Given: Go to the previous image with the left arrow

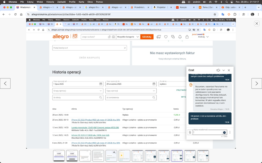Looking at the screenshot, I should click(x=5, y=84).
